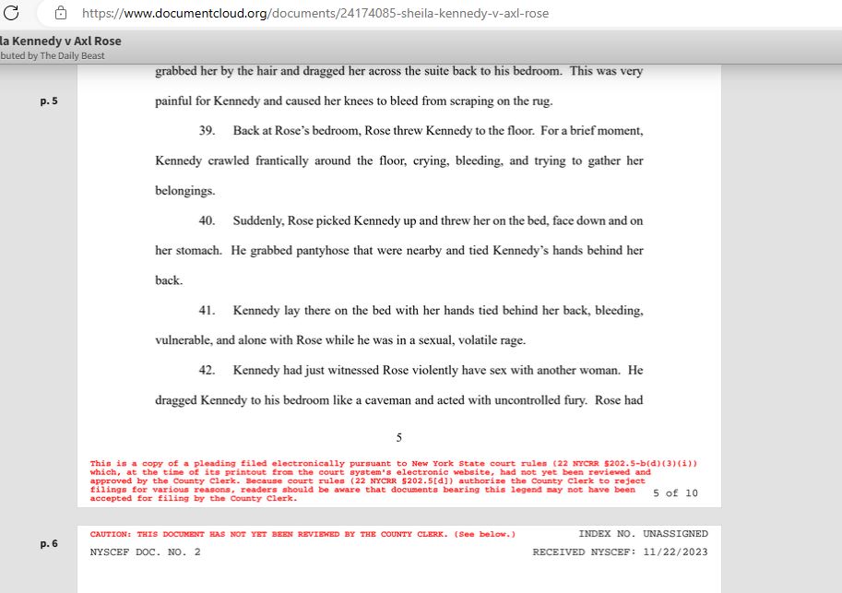View site information via the lock icon
842x593 pixels.
coord(61,13)
